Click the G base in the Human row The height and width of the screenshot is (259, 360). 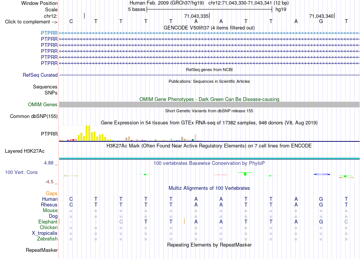321,199
